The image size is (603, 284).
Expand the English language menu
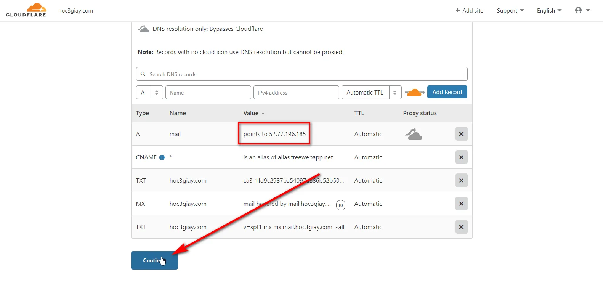click(549, 11)
